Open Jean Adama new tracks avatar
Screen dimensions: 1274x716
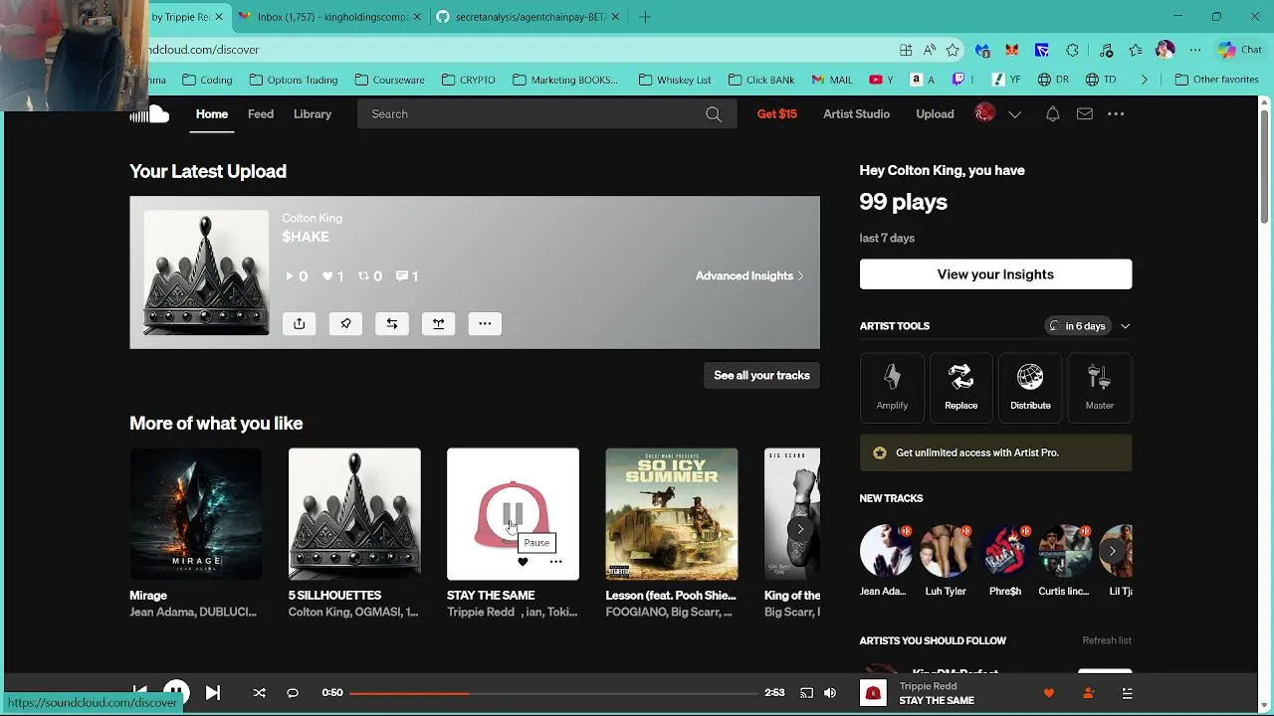pyautogui.click(x=885, y=551)
